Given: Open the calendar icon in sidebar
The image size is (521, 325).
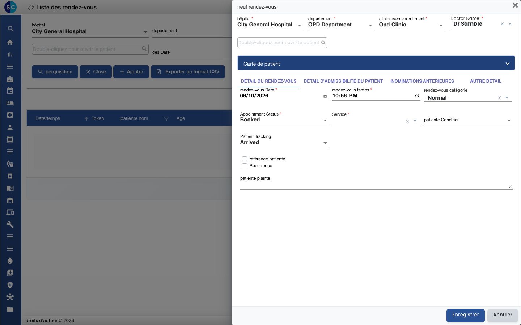Looking at the screenshot, I should [x=10, y=91].
